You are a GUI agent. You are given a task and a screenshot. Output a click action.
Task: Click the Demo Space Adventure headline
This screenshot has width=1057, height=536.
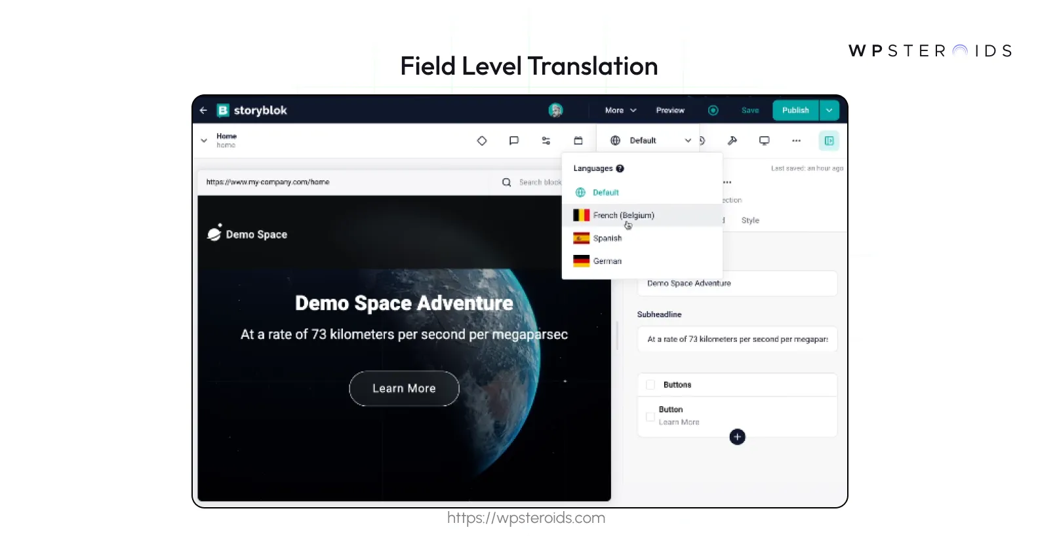coord(404,303)
